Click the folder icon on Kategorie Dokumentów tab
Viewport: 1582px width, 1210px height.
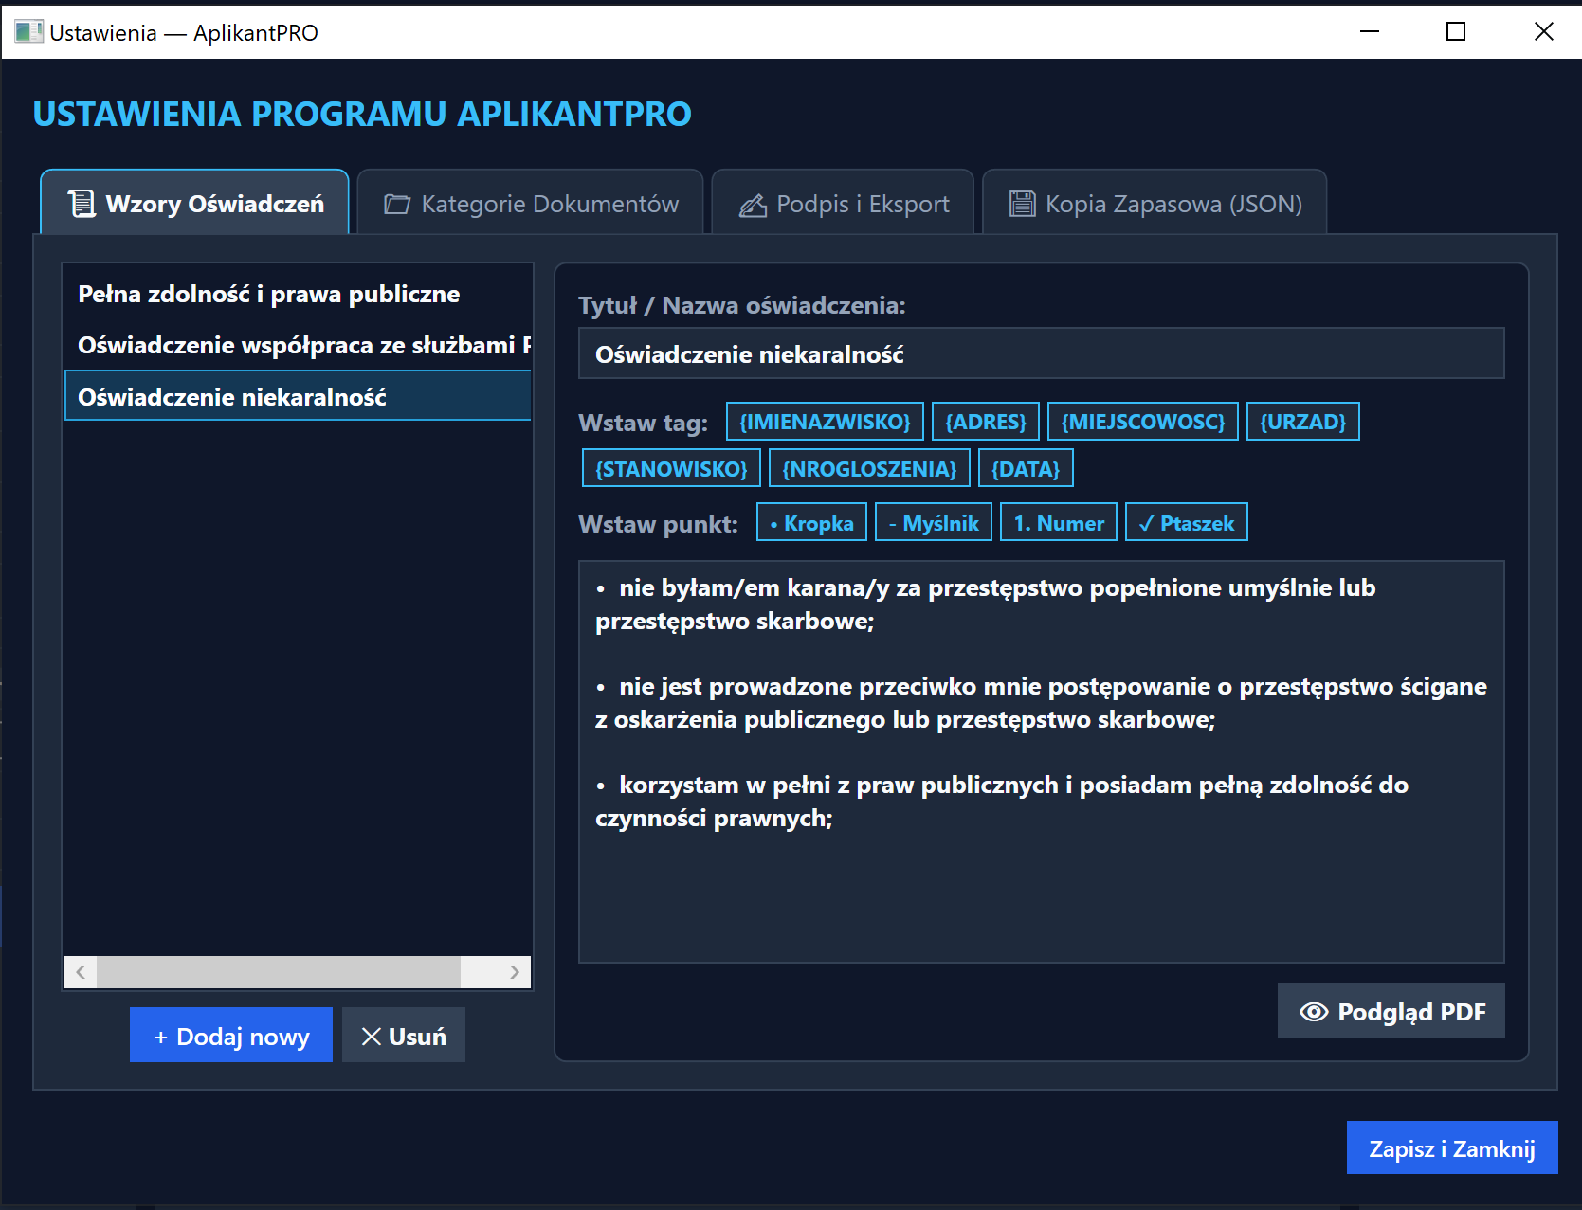click(x=396, y=204)
